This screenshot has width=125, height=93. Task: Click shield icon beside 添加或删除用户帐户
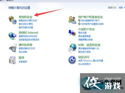coord(79,20)
